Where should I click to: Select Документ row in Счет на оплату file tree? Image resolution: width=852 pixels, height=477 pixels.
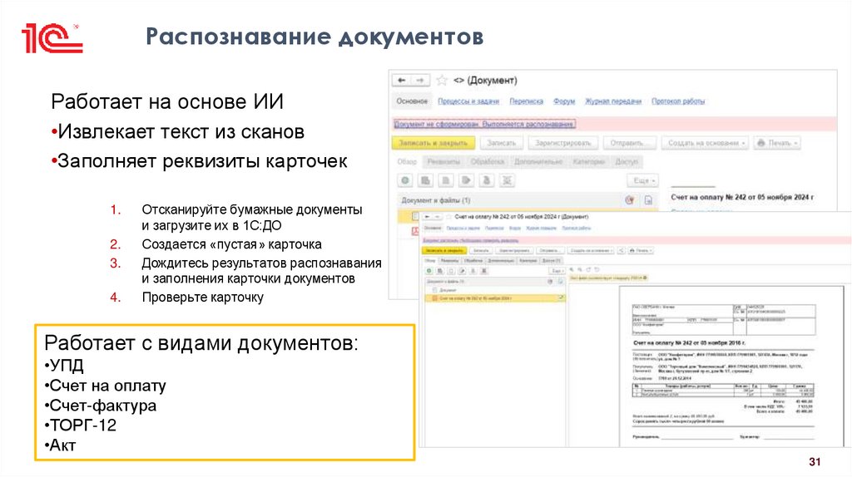tap(494, 290)
